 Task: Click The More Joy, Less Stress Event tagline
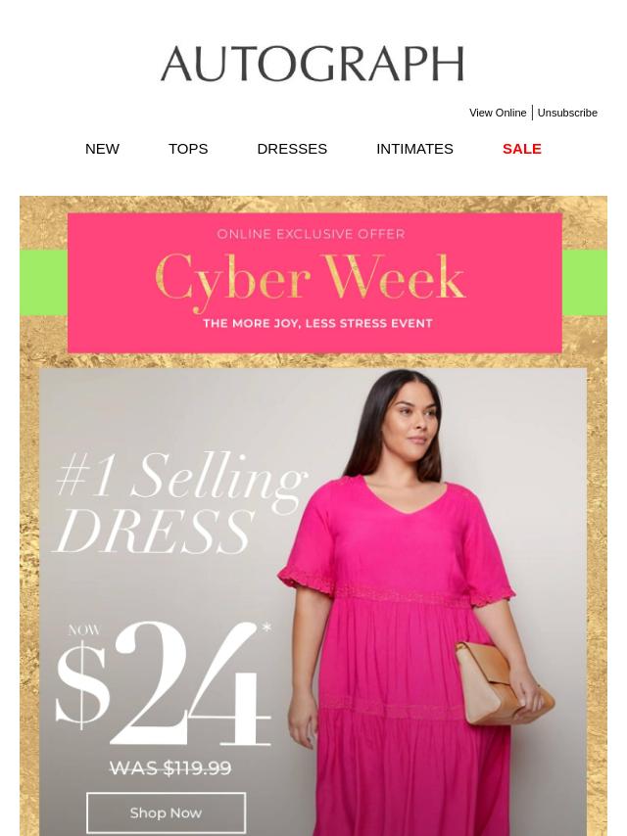317,323
